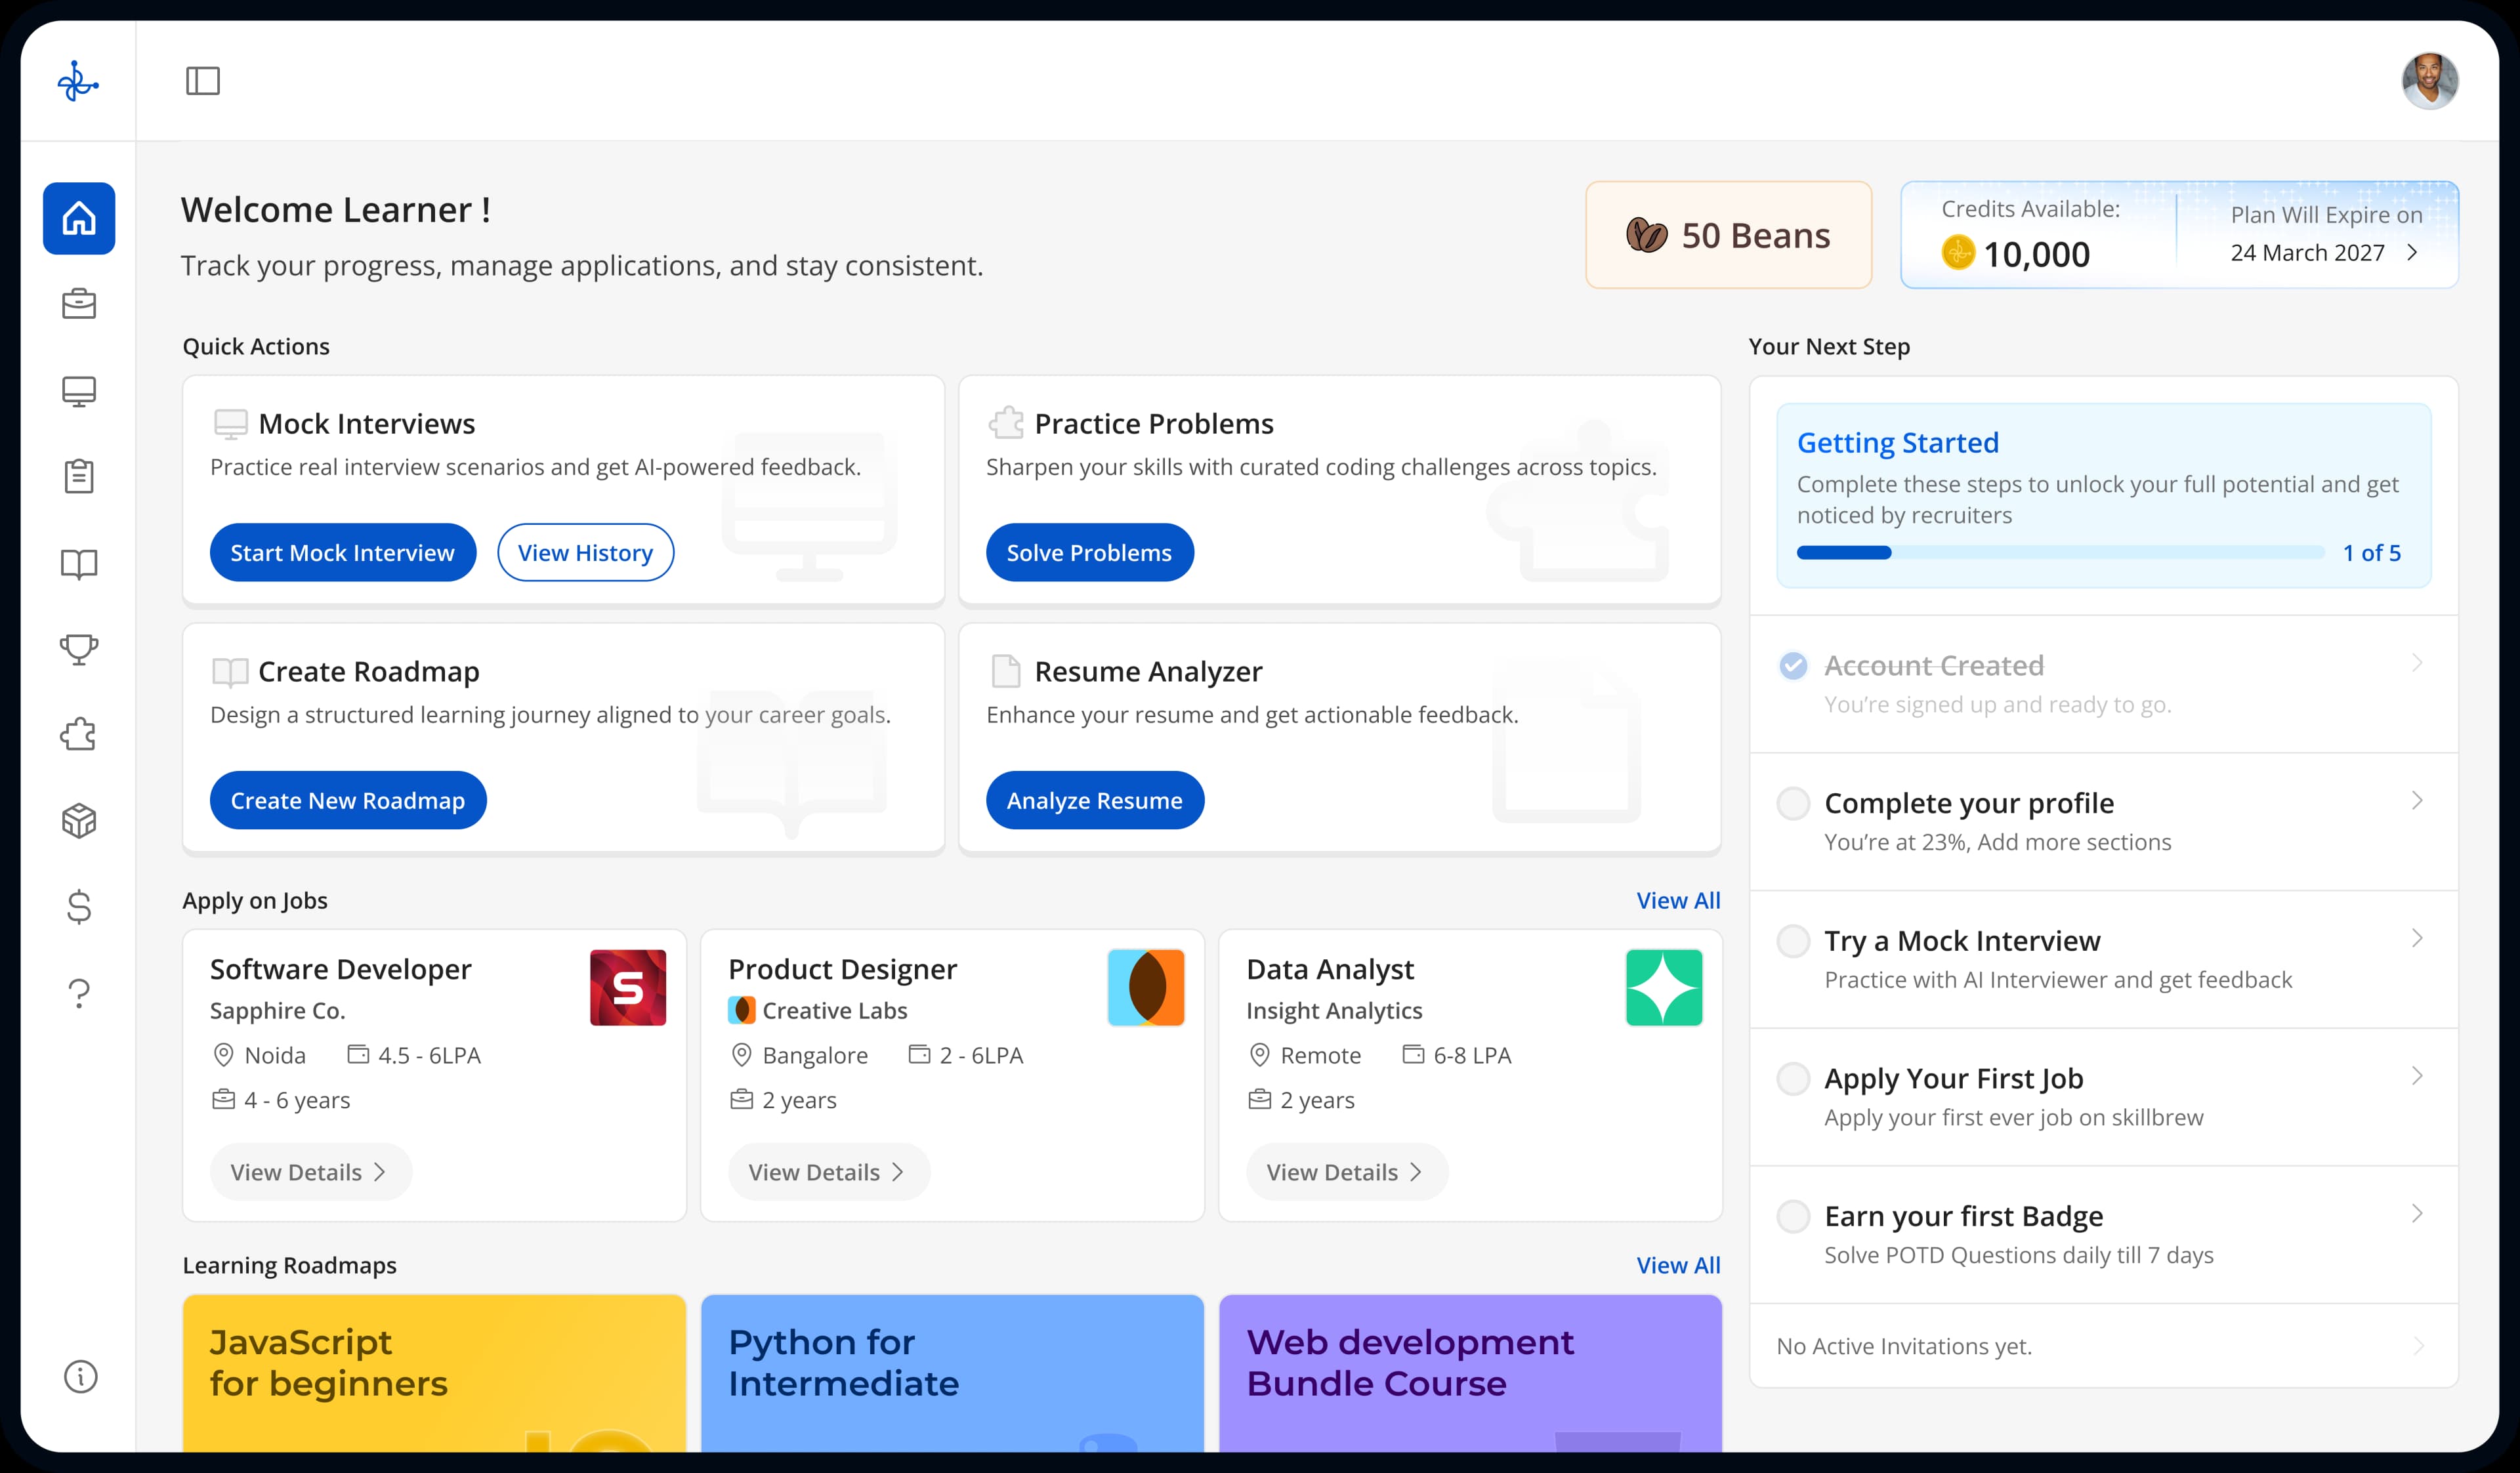Click the coffee beans icon
The image size is (2520, 1473).
click(x=1646, y=235)
